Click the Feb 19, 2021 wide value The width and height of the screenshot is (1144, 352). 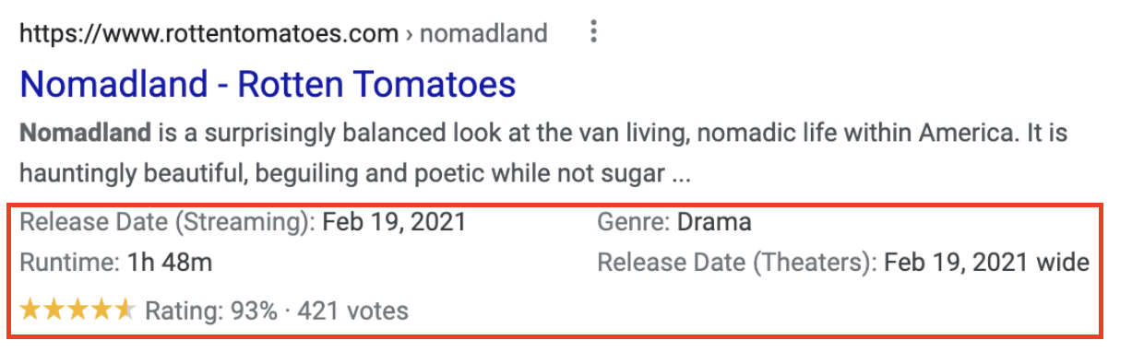point(987,263)
